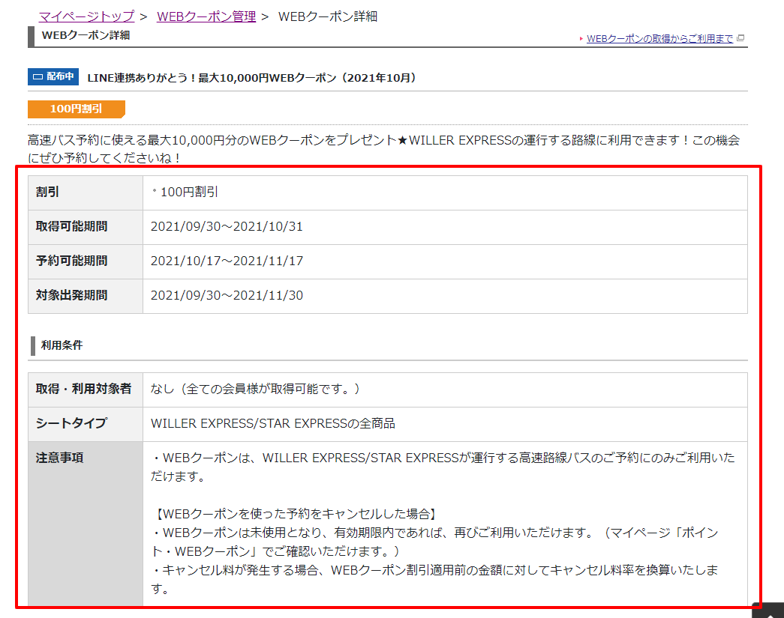Select the 取得・利用対象者 row label
The width and height of the screenshot is (784, 618).
(83, 389)
